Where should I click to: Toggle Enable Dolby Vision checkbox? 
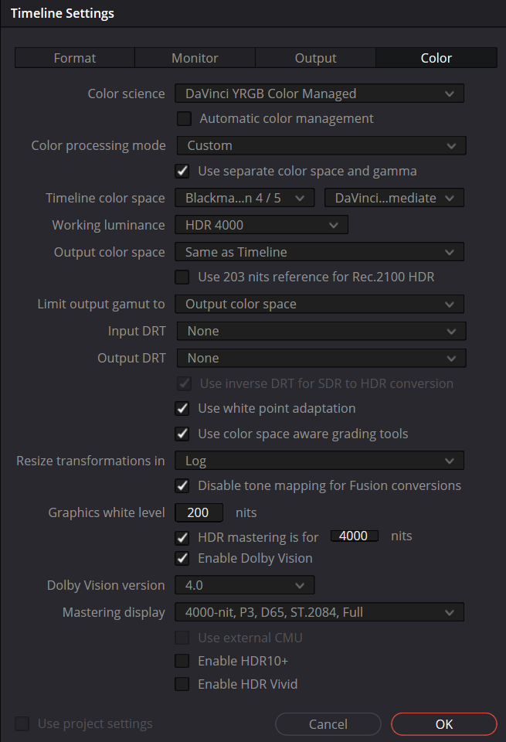coord(182,558)
